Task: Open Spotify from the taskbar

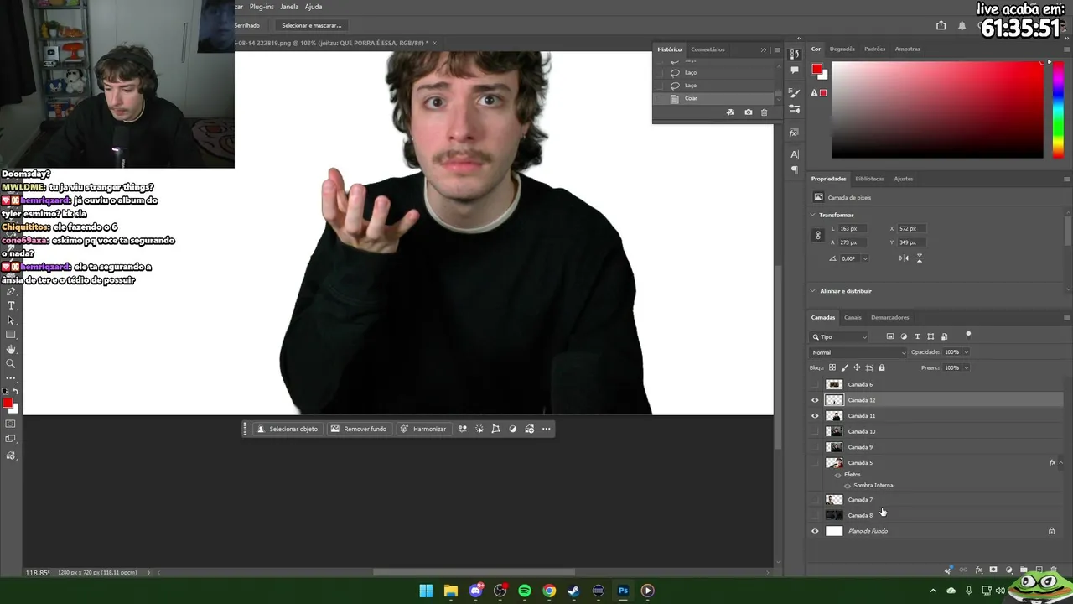Action: (525, 591)
